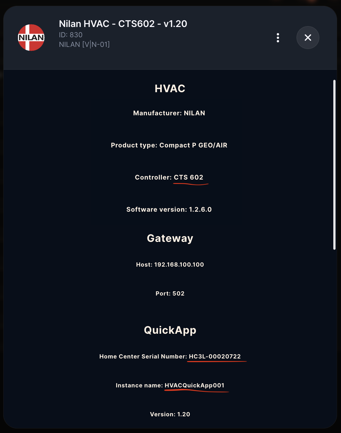
Task: Select the Port: 502 line
Action: [x=170, y=294]
